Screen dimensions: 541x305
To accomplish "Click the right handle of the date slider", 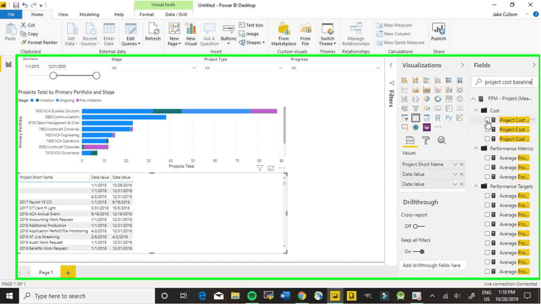I will [x=96, y=76].
